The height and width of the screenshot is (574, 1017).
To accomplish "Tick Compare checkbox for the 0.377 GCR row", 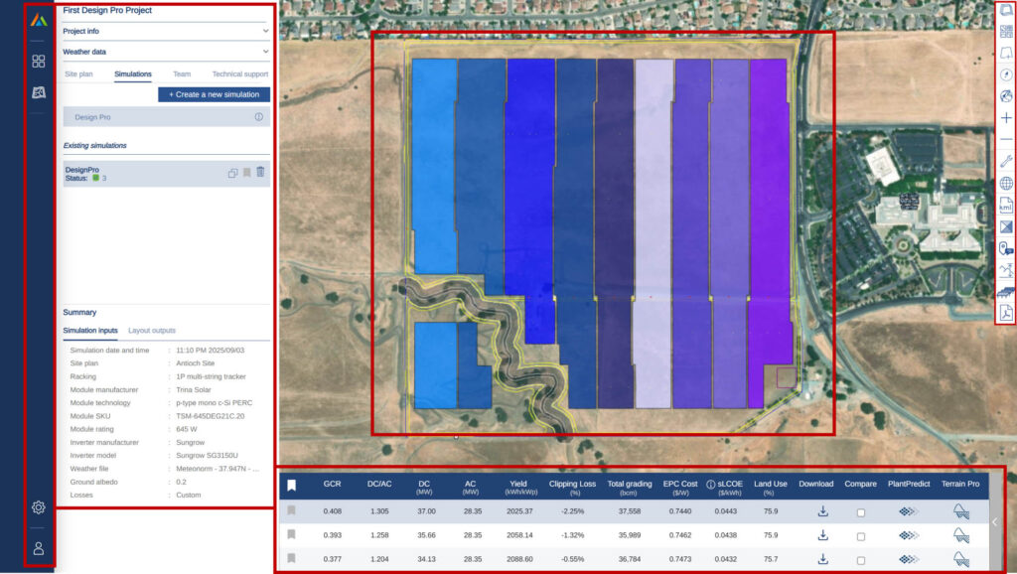I will 861,560.
